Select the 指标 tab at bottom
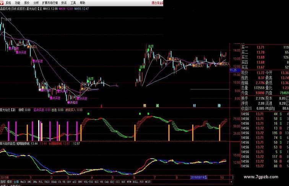 point(3,182)
